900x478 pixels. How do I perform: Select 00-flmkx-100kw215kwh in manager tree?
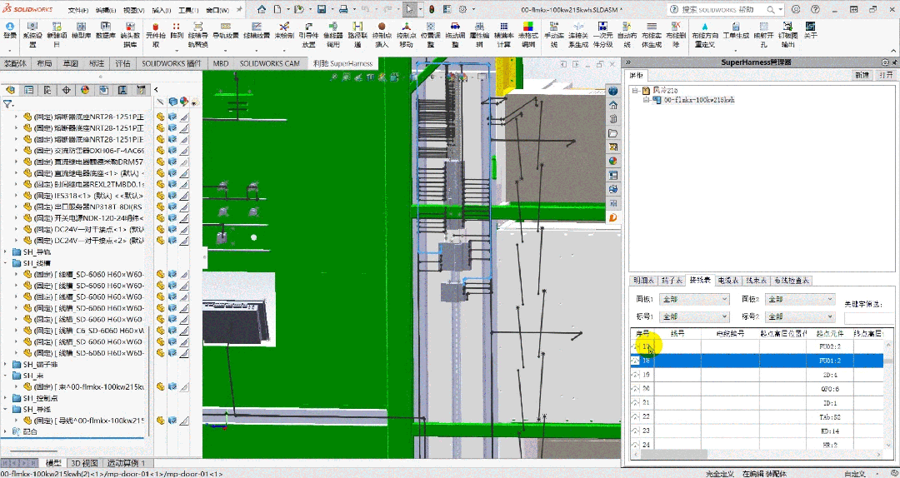[x=699, y=100]
